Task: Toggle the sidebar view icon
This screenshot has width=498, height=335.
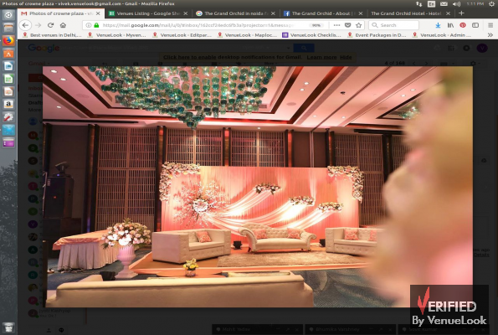Action: (x=475, y=25)
